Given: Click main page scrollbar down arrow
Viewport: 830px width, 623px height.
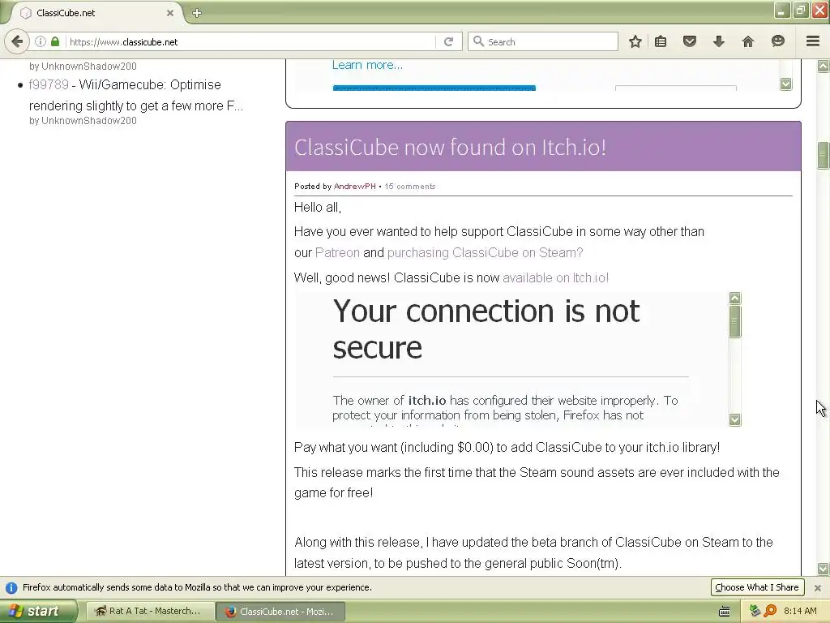Looking at the screenshot, I should [x=823, y=569].
